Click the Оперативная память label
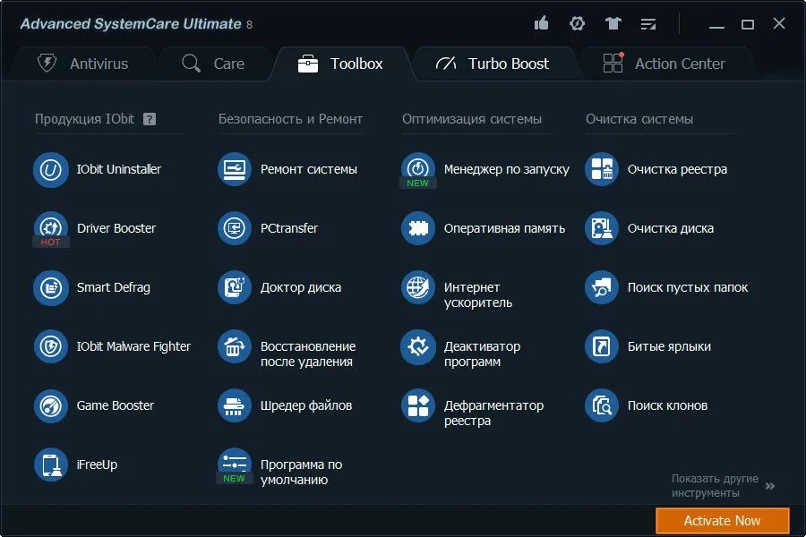806x537 pixels. pyautogui.click(x=504, y=229)
